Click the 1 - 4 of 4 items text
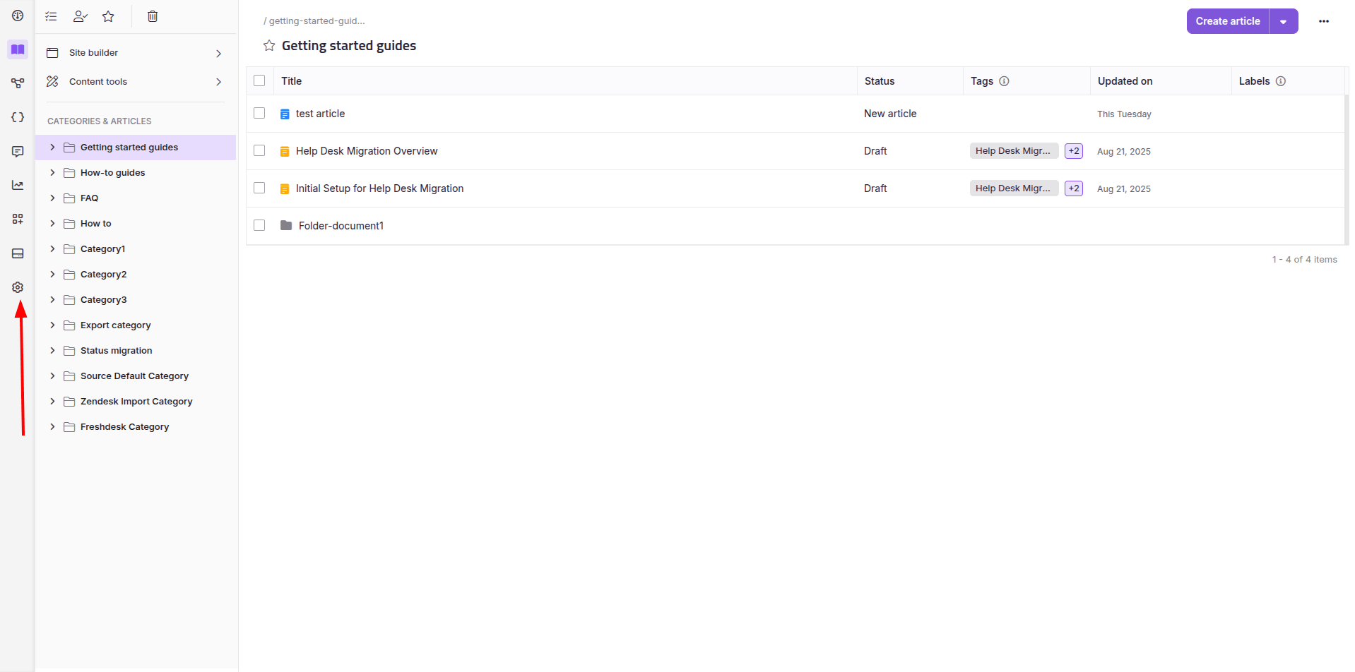Image resolution: width=1355 pixels, height=672 pixels. (x=1305, y=260)
